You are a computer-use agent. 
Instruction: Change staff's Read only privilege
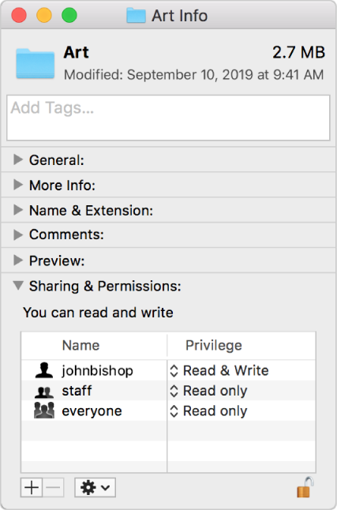click(208, 391)
